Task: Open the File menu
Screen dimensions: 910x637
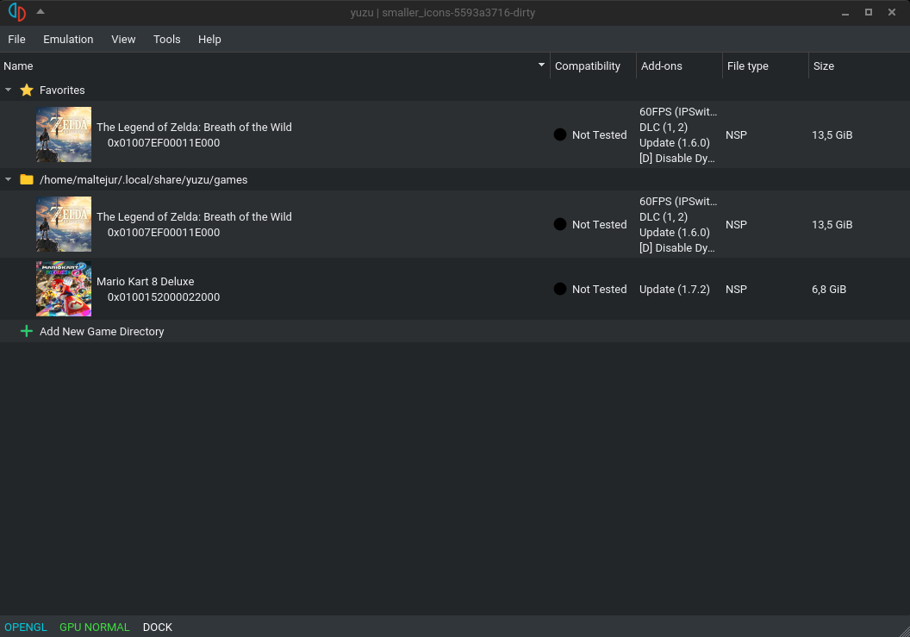Action: [16, 40]
